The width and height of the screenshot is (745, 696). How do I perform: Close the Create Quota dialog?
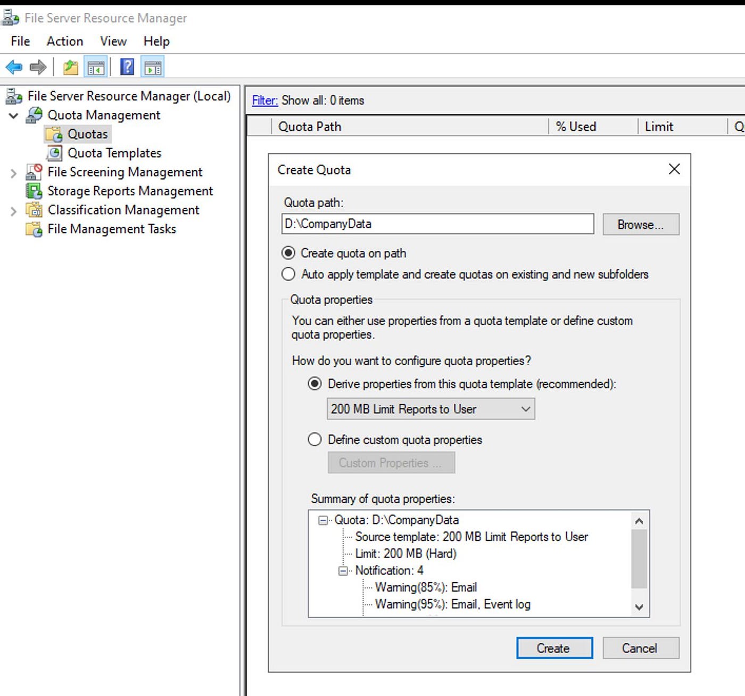[x=674, y=169]
